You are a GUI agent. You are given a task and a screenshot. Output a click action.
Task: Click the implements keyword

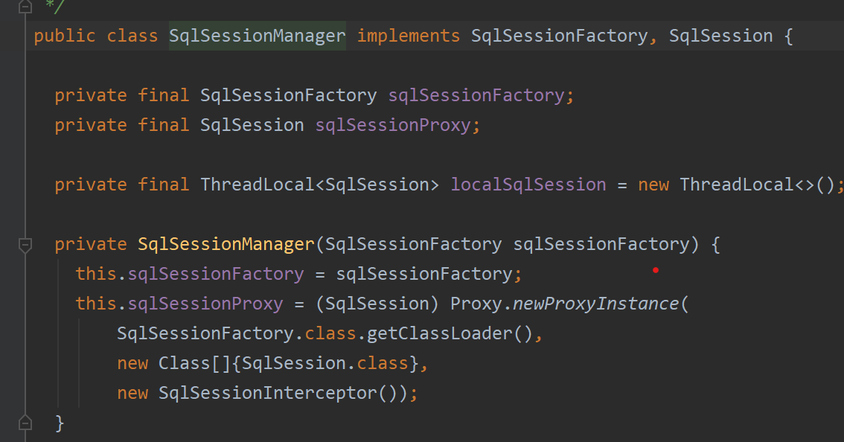coord(408,36)
